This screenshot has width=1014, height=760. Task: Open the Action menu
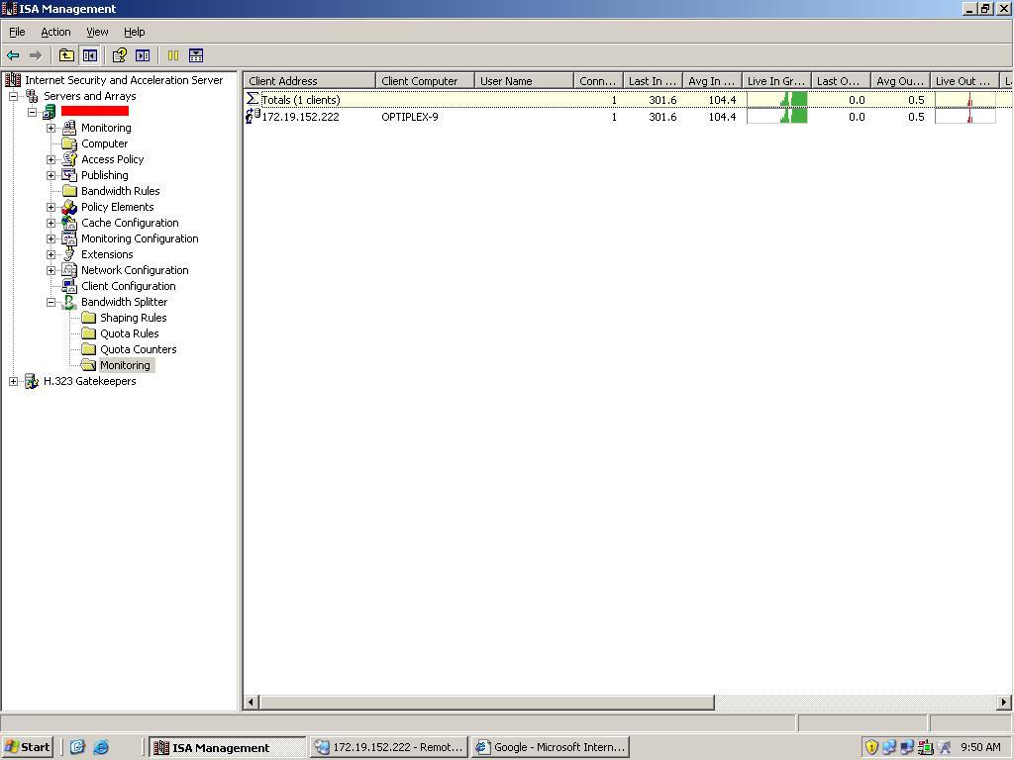[x=55, y=32]
